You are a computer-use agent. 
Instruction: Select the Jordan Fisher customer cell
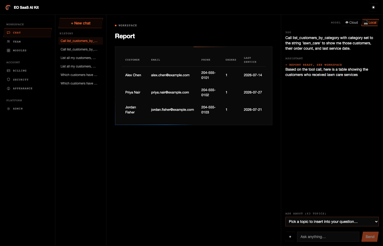click(x=131, y=110)
